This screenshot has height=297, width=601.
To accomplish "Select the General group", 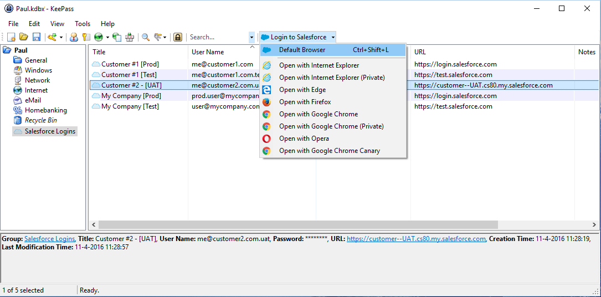I will pyautogui.click(x=36, y=60).
